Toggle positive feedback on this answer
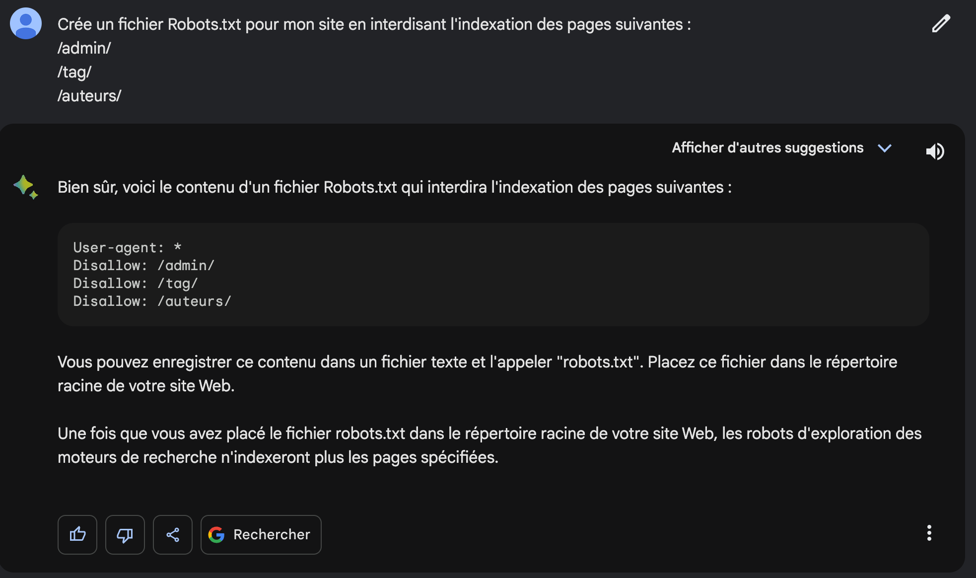The width and height of the screenshot is (976, 578). point(77,535)
